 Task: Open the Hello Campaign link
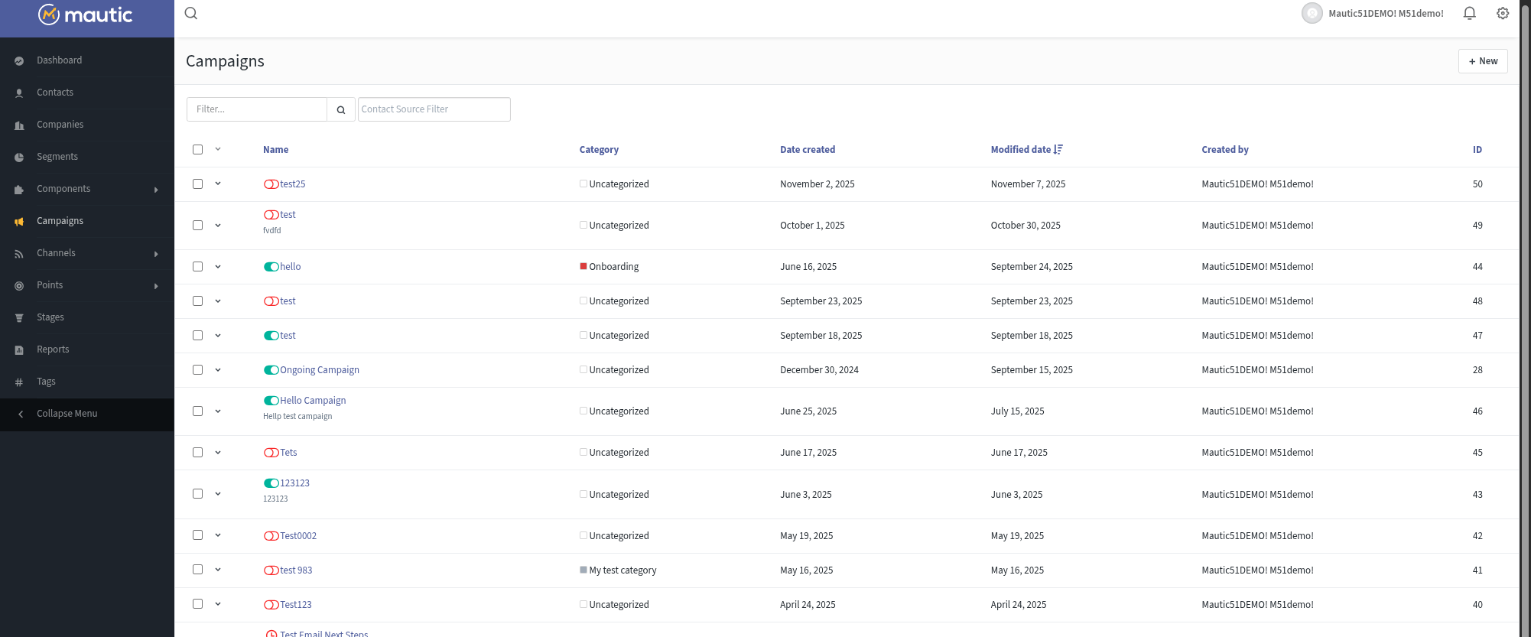click(312, 401)
